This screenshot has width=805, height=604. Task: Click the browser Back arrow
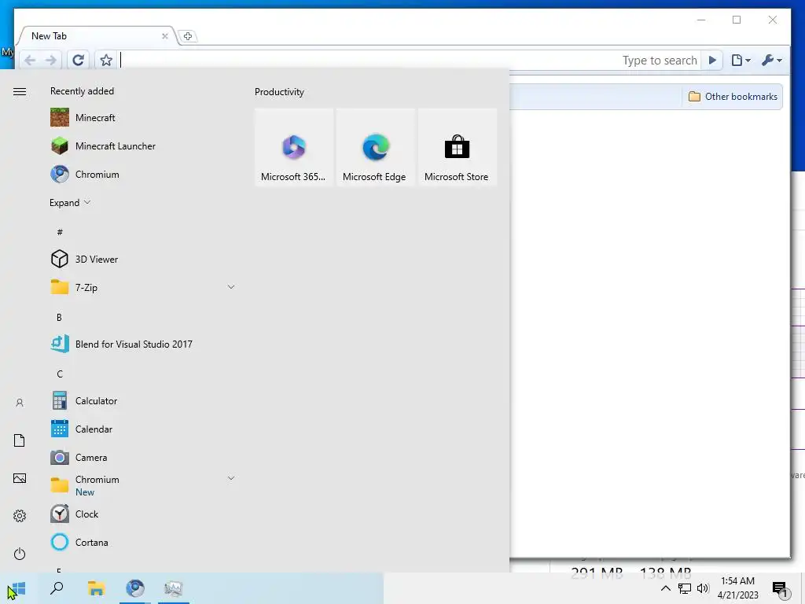point(31,60)
